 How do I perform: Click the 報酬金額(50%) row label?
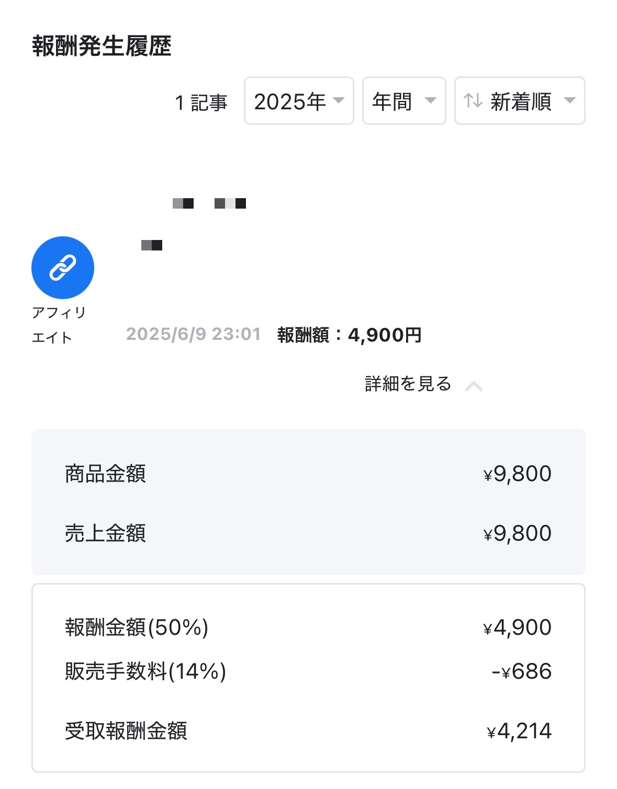137,627
